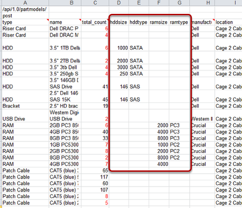This screenshot has height=208, width=242.
Task: Select column G header
Action: click(180, 3)
